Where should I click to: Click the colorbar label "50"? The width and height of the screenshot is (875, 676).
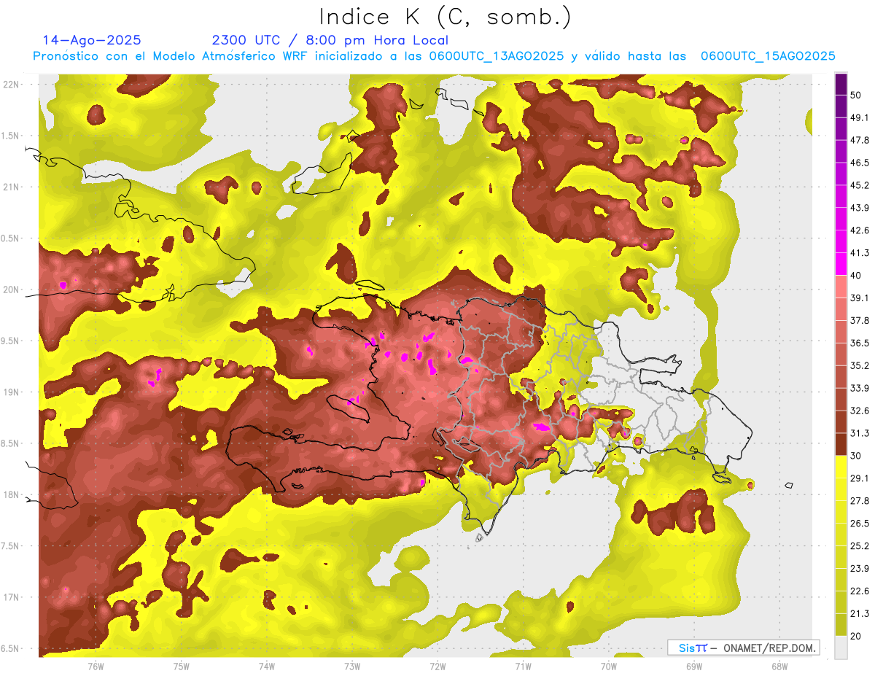point(855,95)
